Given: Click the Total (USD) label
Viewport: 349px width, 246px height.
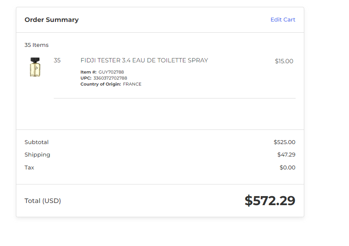Looking at the screenshot, I should pyautogui.click(x=43, y=201).
